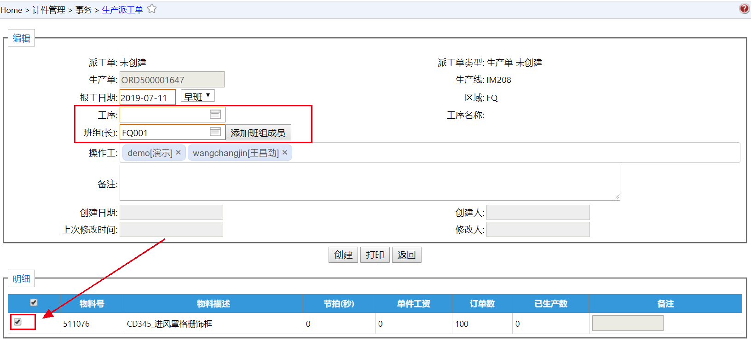Remove demo[演示] operator tag

coord(178,152)
